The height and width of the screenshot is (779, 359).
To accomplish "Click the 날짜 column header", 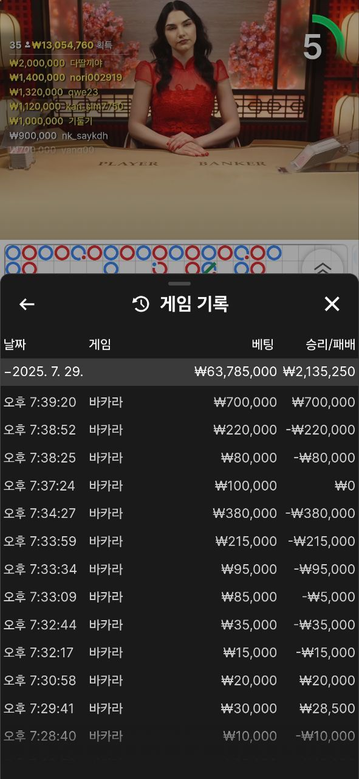I will click(x=15, y=344).
